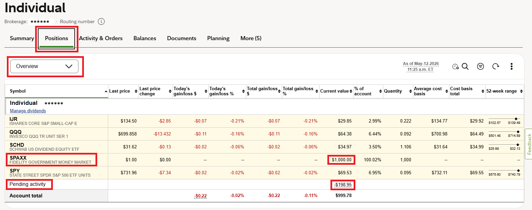Click the QQQ 52-week range slider

[504, 134]
